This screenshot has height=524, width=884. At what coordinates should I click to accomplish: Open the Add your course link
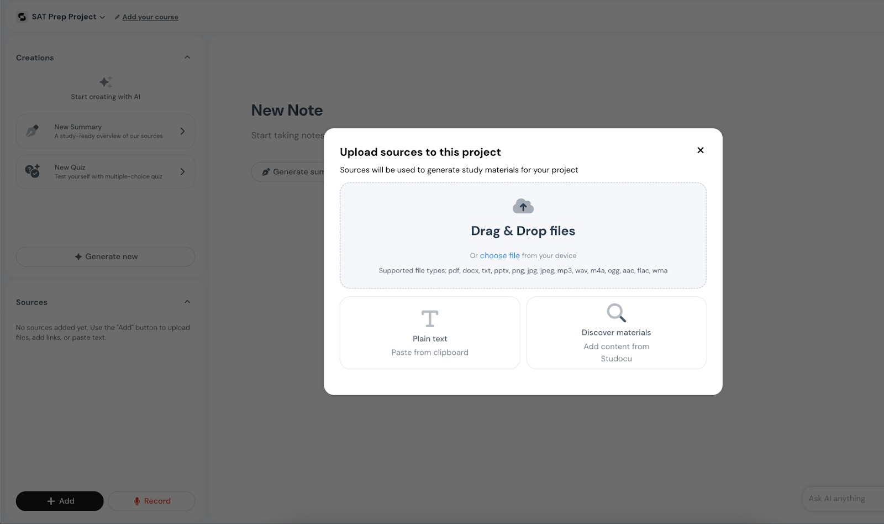[x=150, y=17]
